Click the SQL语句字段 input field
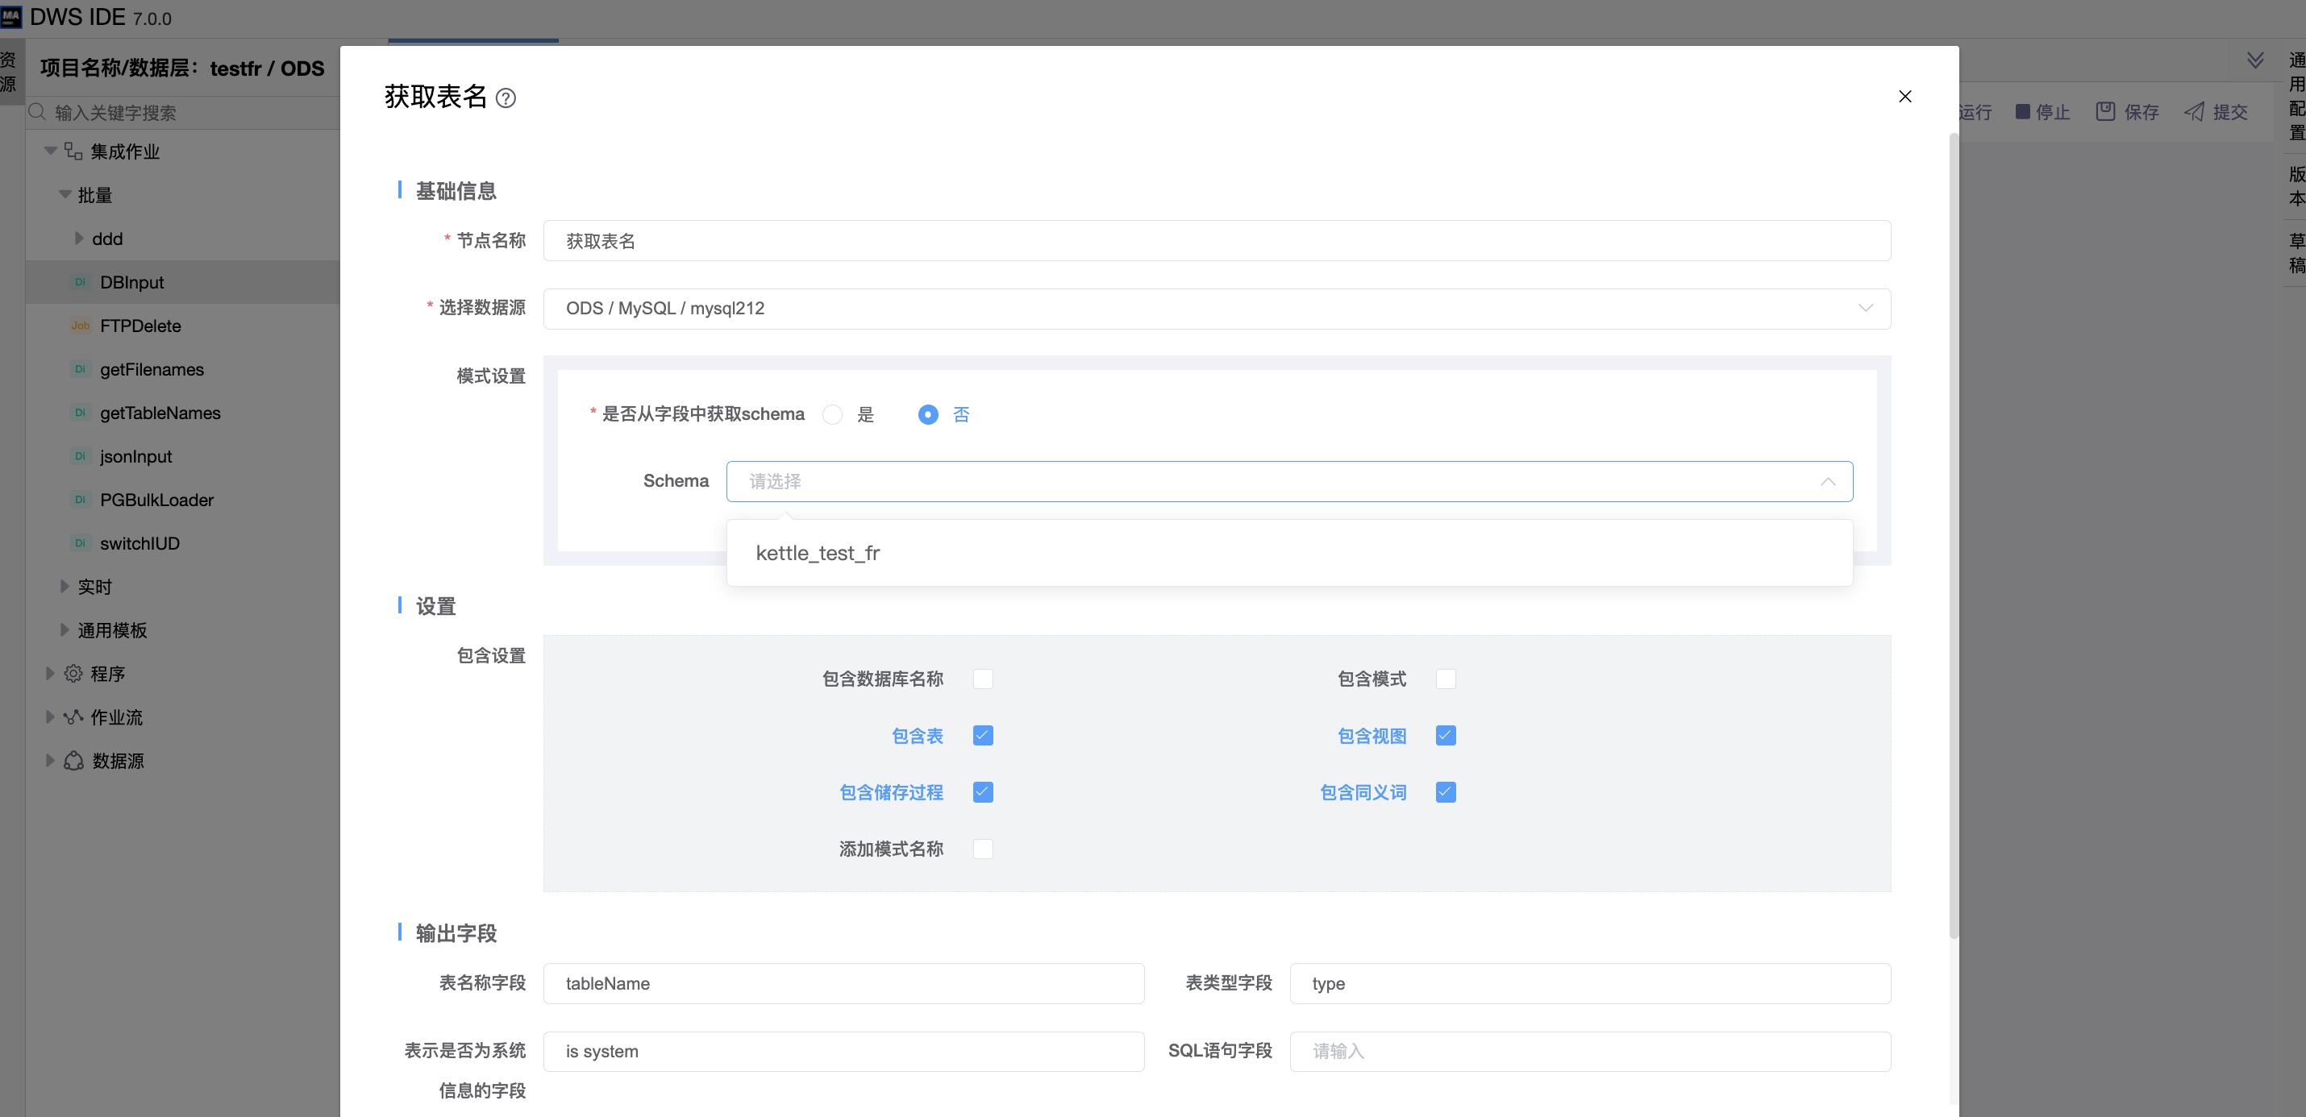The height and width of the screenshot is (1117, 2306). click(x=1589, y=1051)
